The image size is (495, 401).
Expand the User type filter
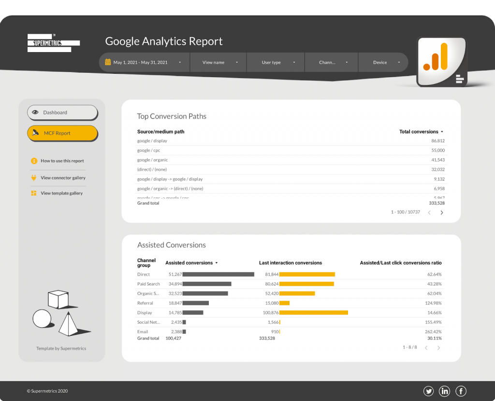tap(276, 62)
